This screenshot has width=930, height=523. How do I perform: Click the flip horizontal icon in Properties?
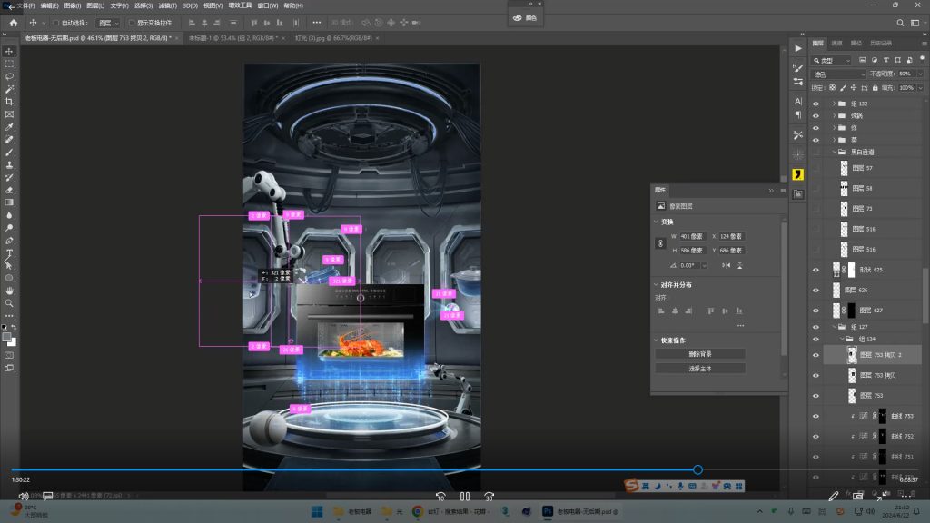pos(726,264)
